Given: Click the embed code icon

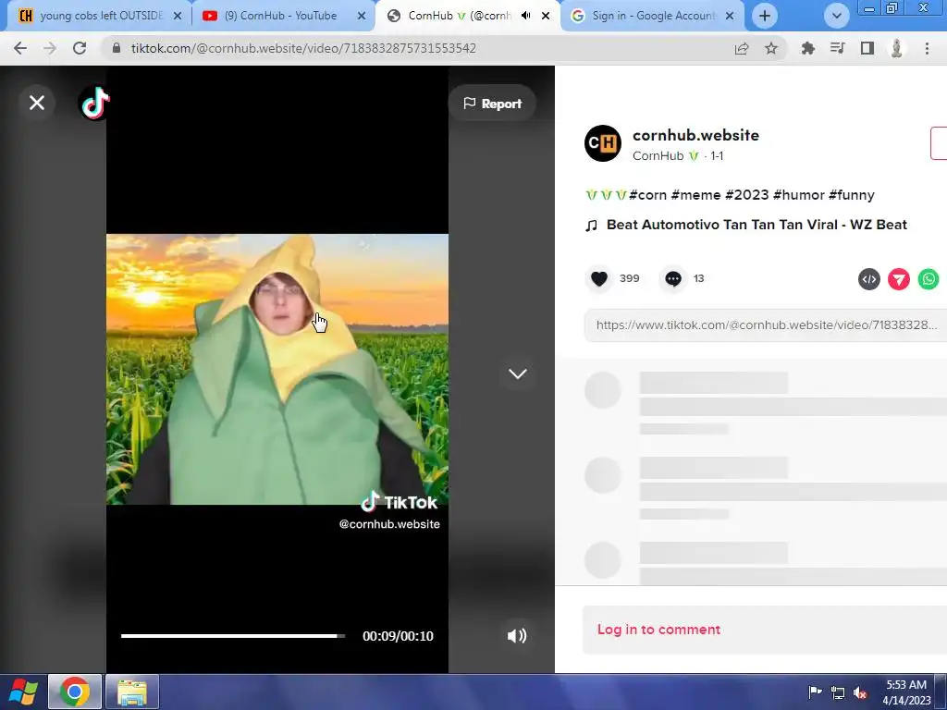Looking at the screenshot, I should (x=869, y=279).
